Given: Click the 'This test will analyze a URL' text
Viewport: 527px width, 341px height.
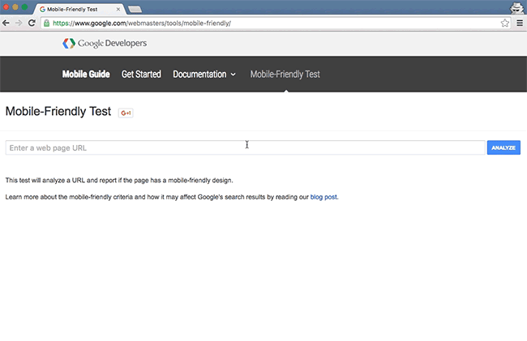Looking at the screenshot, I should click(119, 181).
